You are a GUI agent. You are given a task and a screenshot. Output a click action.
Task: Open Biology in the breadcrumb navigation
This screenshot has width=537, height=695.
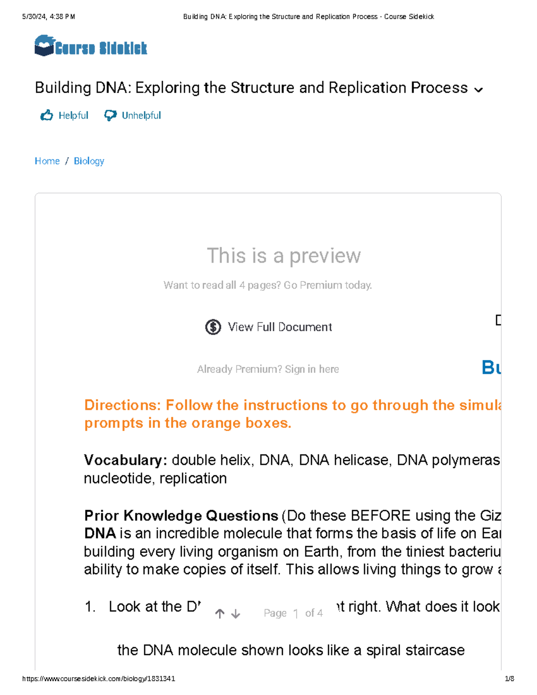point(89,161)
